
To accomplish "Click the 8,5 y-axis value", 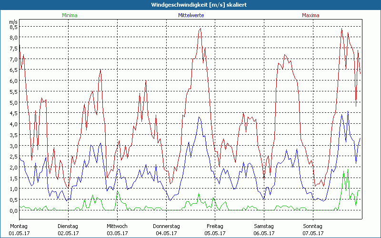I will point(13,27).
